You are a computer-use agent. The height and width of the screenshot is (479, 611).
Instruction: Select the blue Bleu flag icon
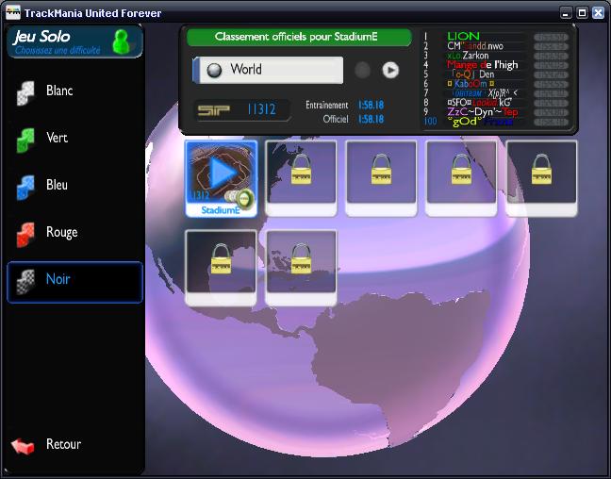25,187
